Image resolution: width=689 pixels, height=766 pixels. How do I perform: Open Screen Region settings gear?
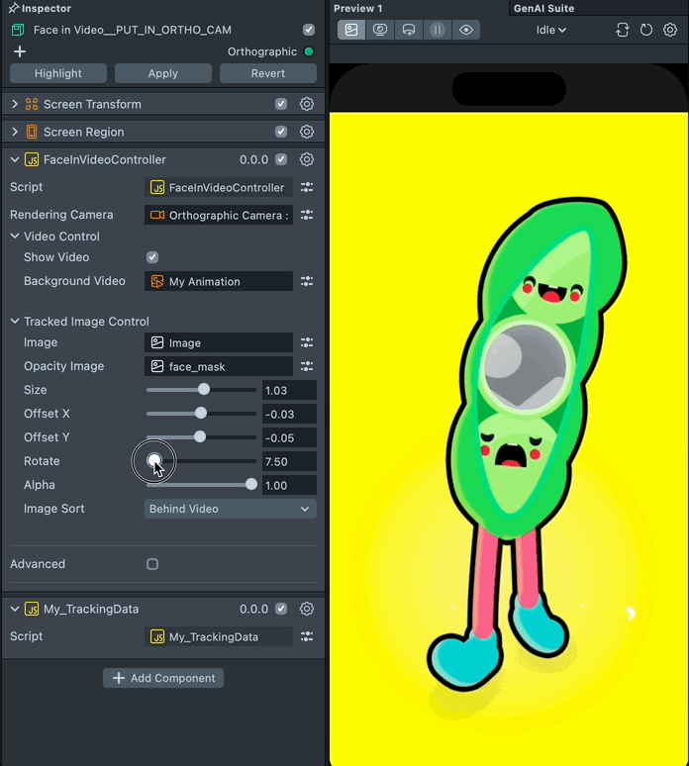tap(306, 132)
